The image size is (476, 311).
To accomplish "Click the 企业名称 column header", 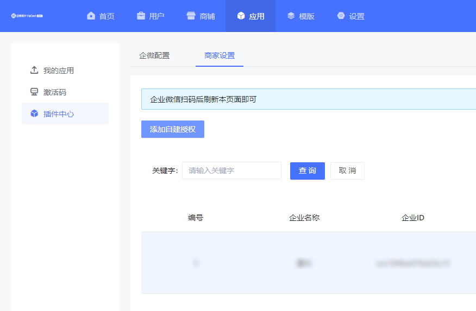I will point(304,218).
